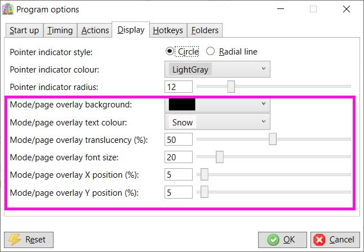Click the lightning bolt Reset icon
Screen dimensions: 364x252
tap(15, 240)
